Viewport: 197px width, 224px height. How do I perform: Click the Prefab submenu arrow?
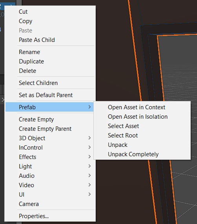[x=89, y=107]
